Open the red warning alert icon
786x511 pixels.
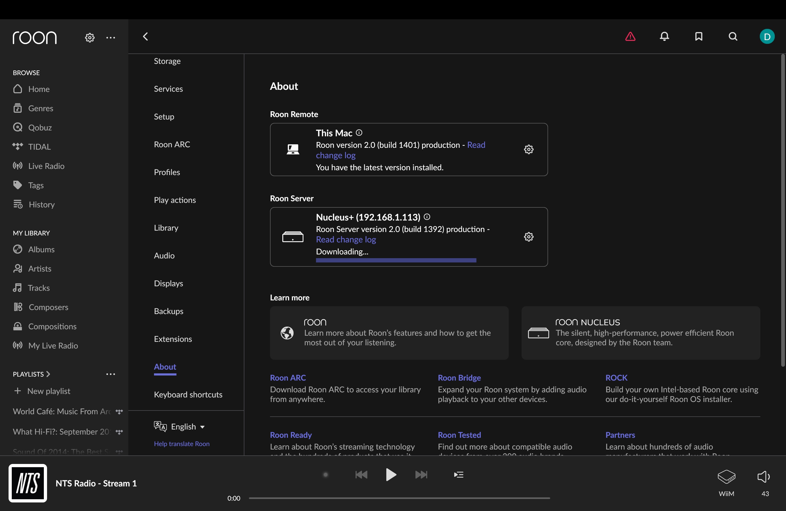coord(630,36)
